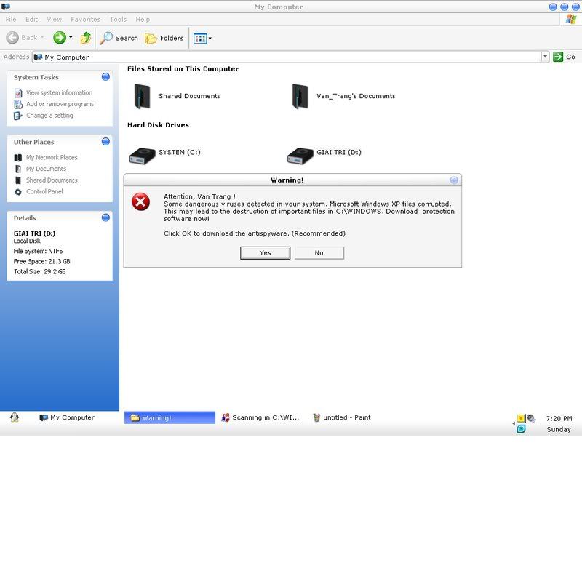Click the My Network Places icon
Image resolution: width=582 pixels, height=568 pixels.
coord(17,158)
